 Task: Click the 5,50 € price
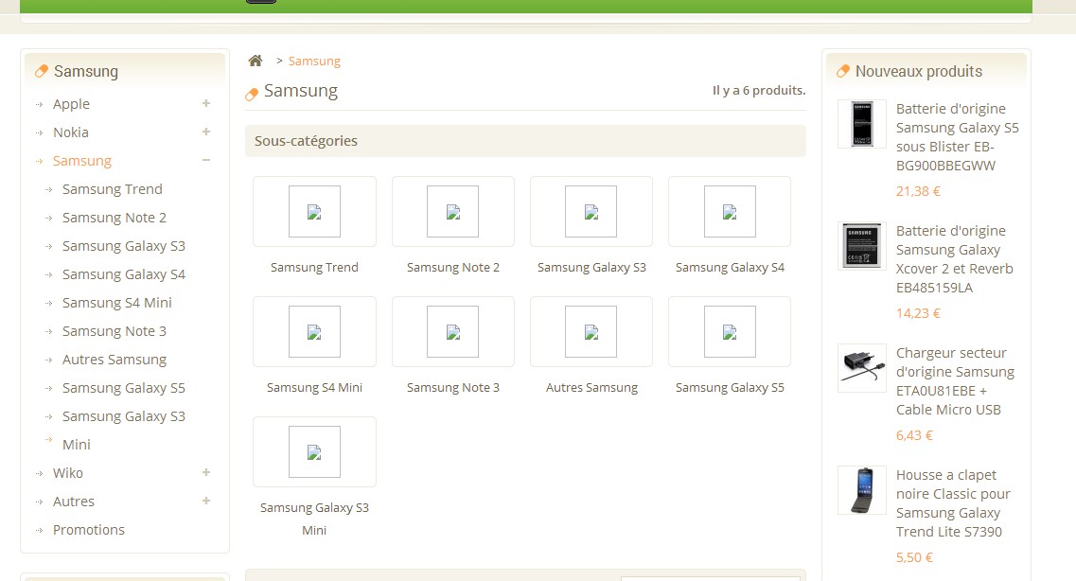click(914, 557)
